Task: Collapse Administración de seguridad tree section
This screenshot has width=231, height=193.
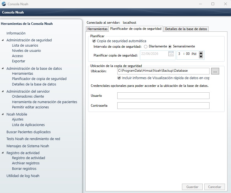Action: pos(3,40)
